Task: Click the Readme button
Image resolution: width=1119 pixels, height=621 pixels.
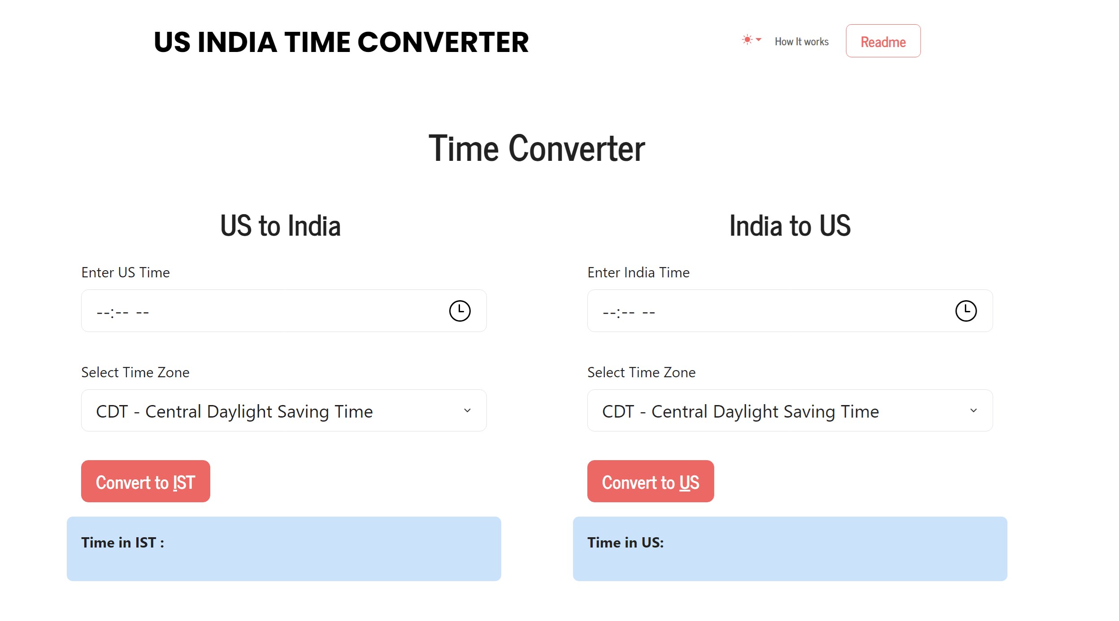Action: pyautogui.click(x=883, y=41)
